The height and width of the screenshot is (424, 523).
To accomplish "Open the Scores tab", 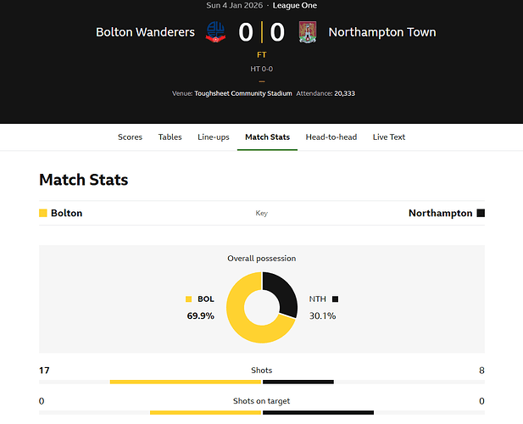I will (130, 137).
